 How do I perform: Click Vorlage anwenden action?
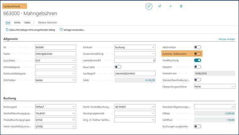[73, 30]
